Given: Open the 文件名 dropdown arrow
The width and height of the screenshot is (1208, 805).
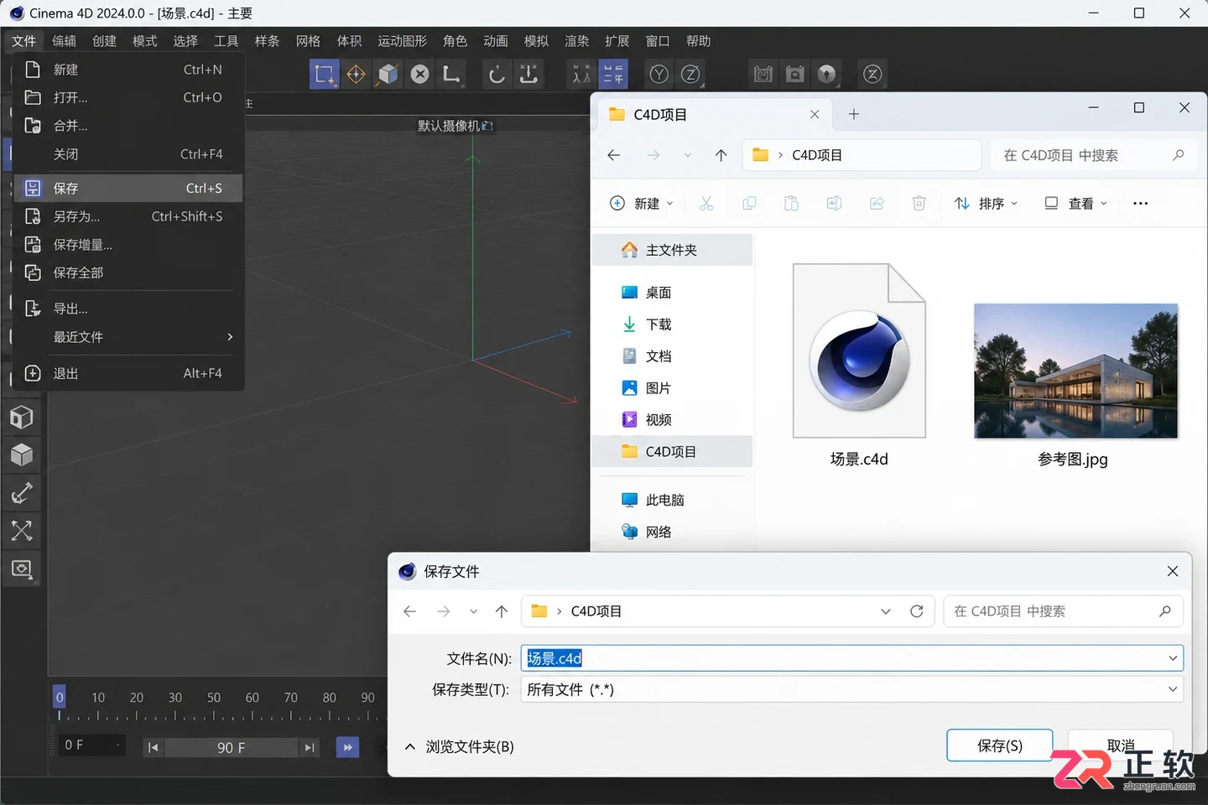Looking at the screenshot, I should pos(1172,658).
